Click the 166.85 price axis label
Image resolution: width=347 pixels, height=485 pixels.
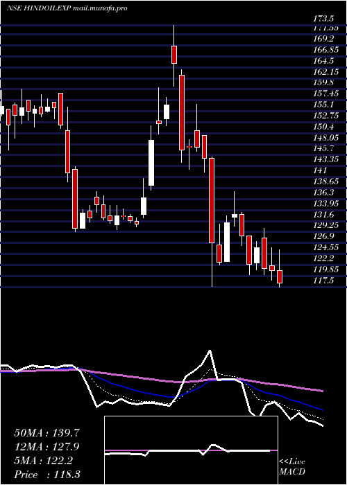tap(325, 49)
